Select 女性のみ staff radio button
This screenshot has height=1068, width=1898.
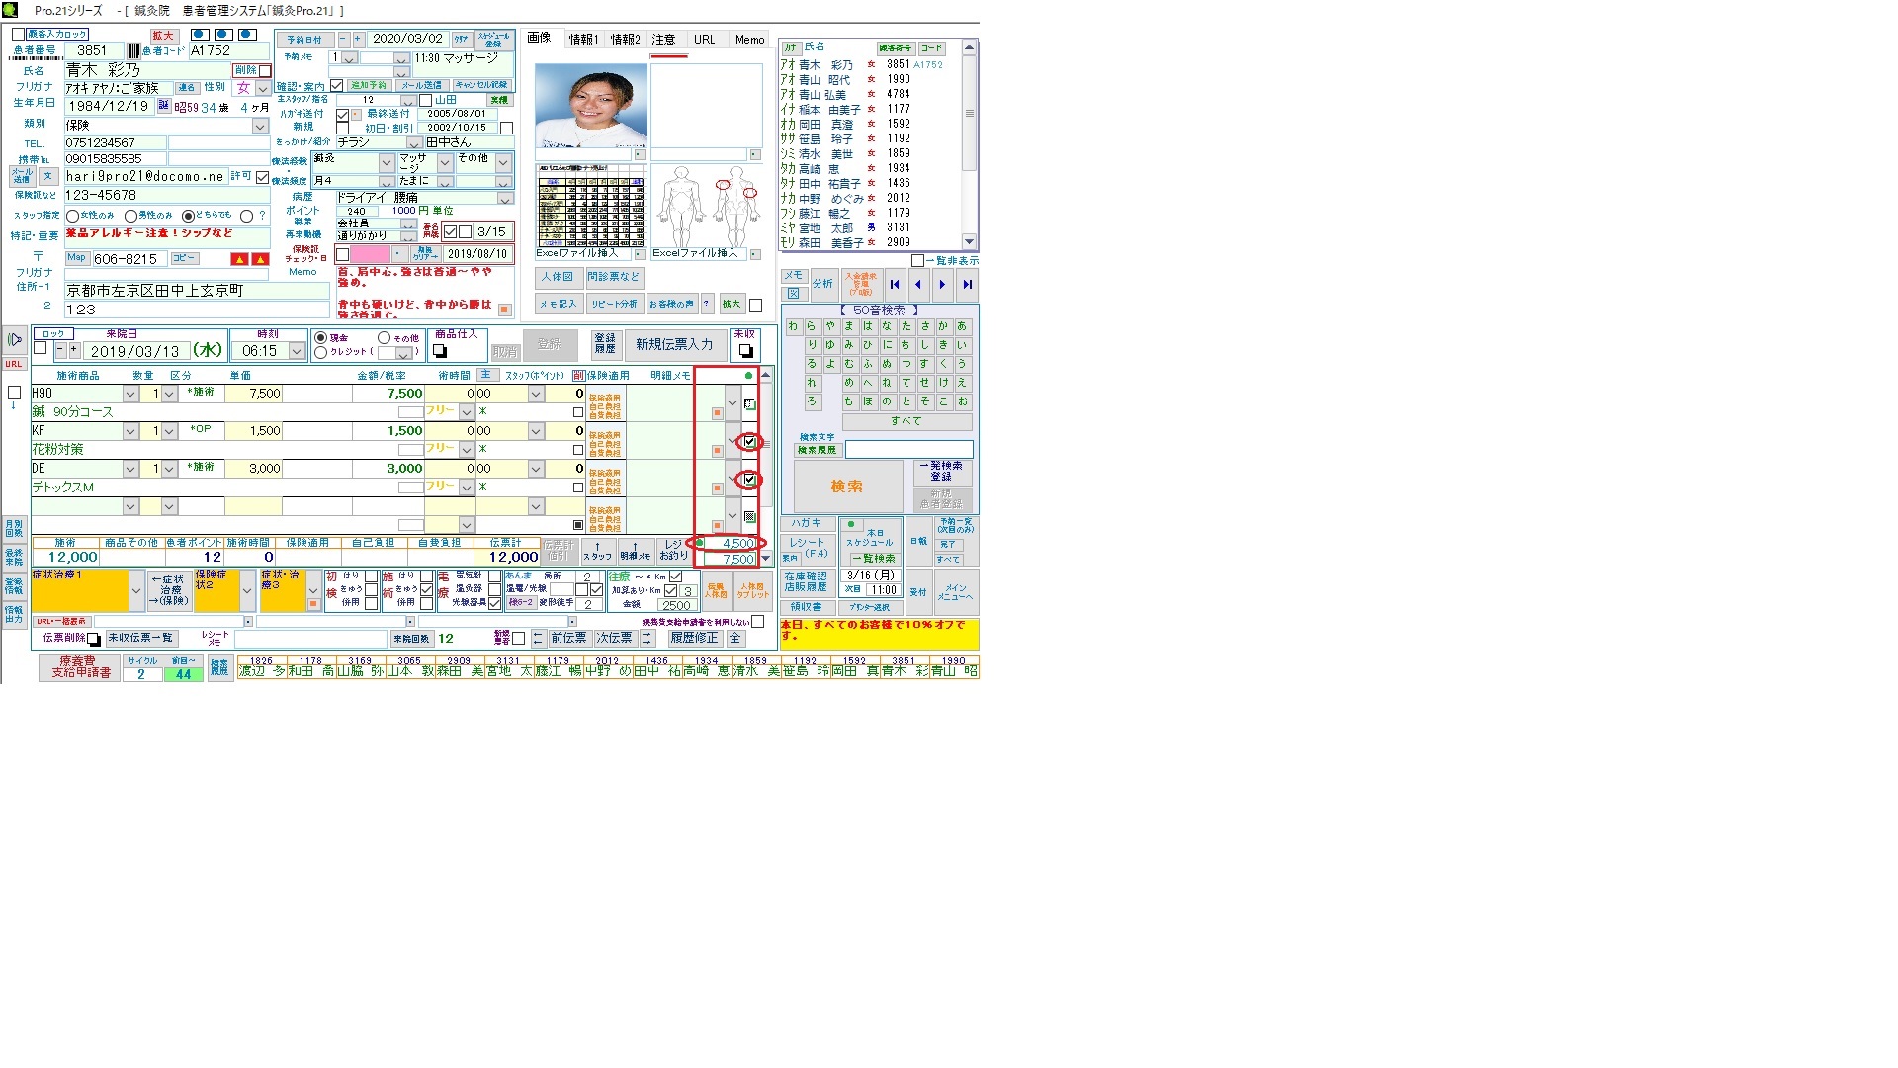pyautogui.click(x=73, y=216)
